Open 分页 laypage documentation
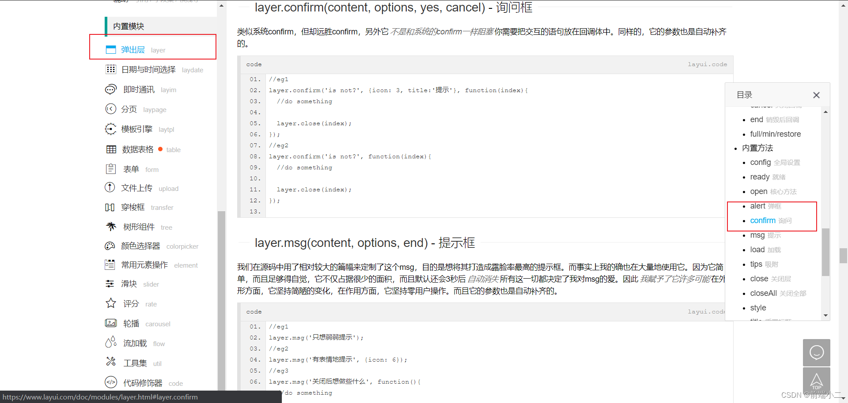 coord(144,109)
